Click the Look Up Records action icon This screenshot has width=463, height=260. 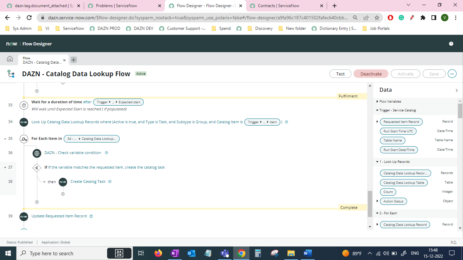[x=24, y=122]
